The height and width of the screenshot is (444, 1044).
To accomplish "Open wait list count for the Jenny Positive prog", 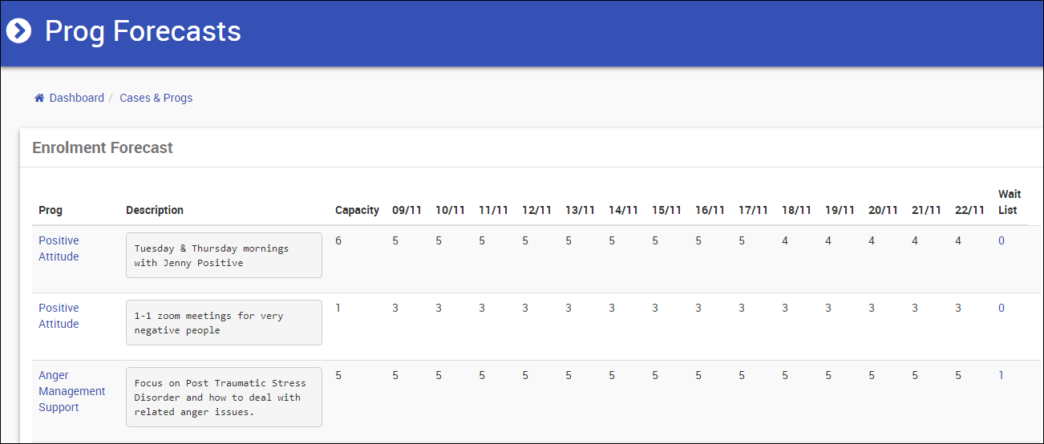I will pos(1001,240).
